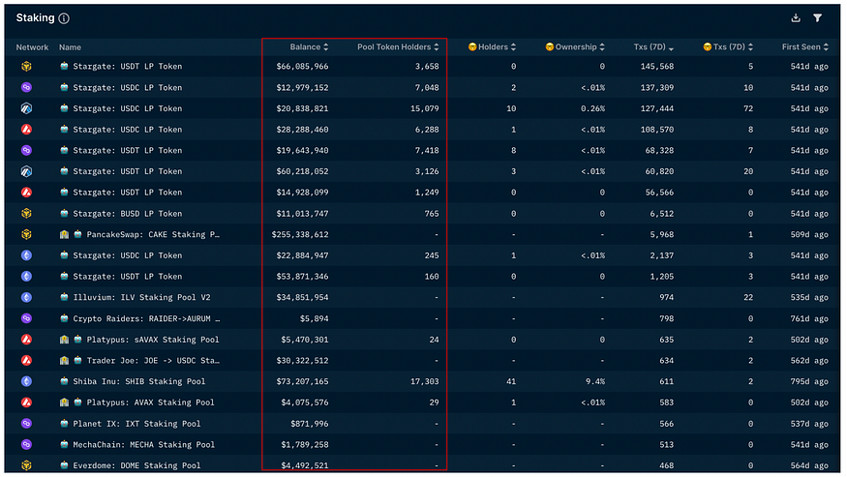Click Avalanche icon in Platypus sAVAX row
Screen dimensions: 847x477
[26, 340]
